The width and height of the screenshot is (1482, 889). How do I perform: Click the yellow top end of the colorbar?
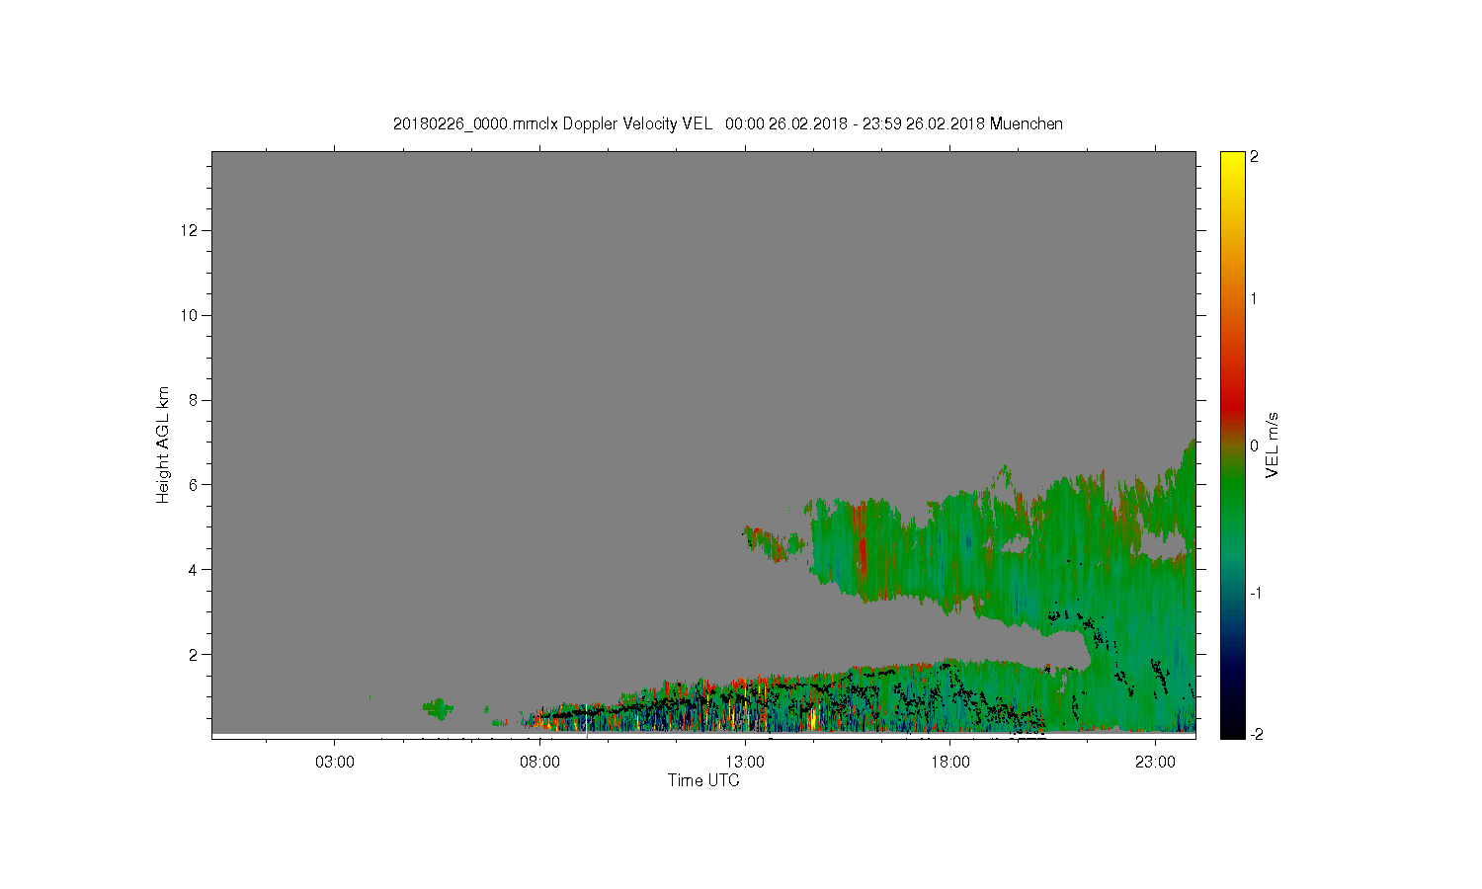click(1231, 158)
